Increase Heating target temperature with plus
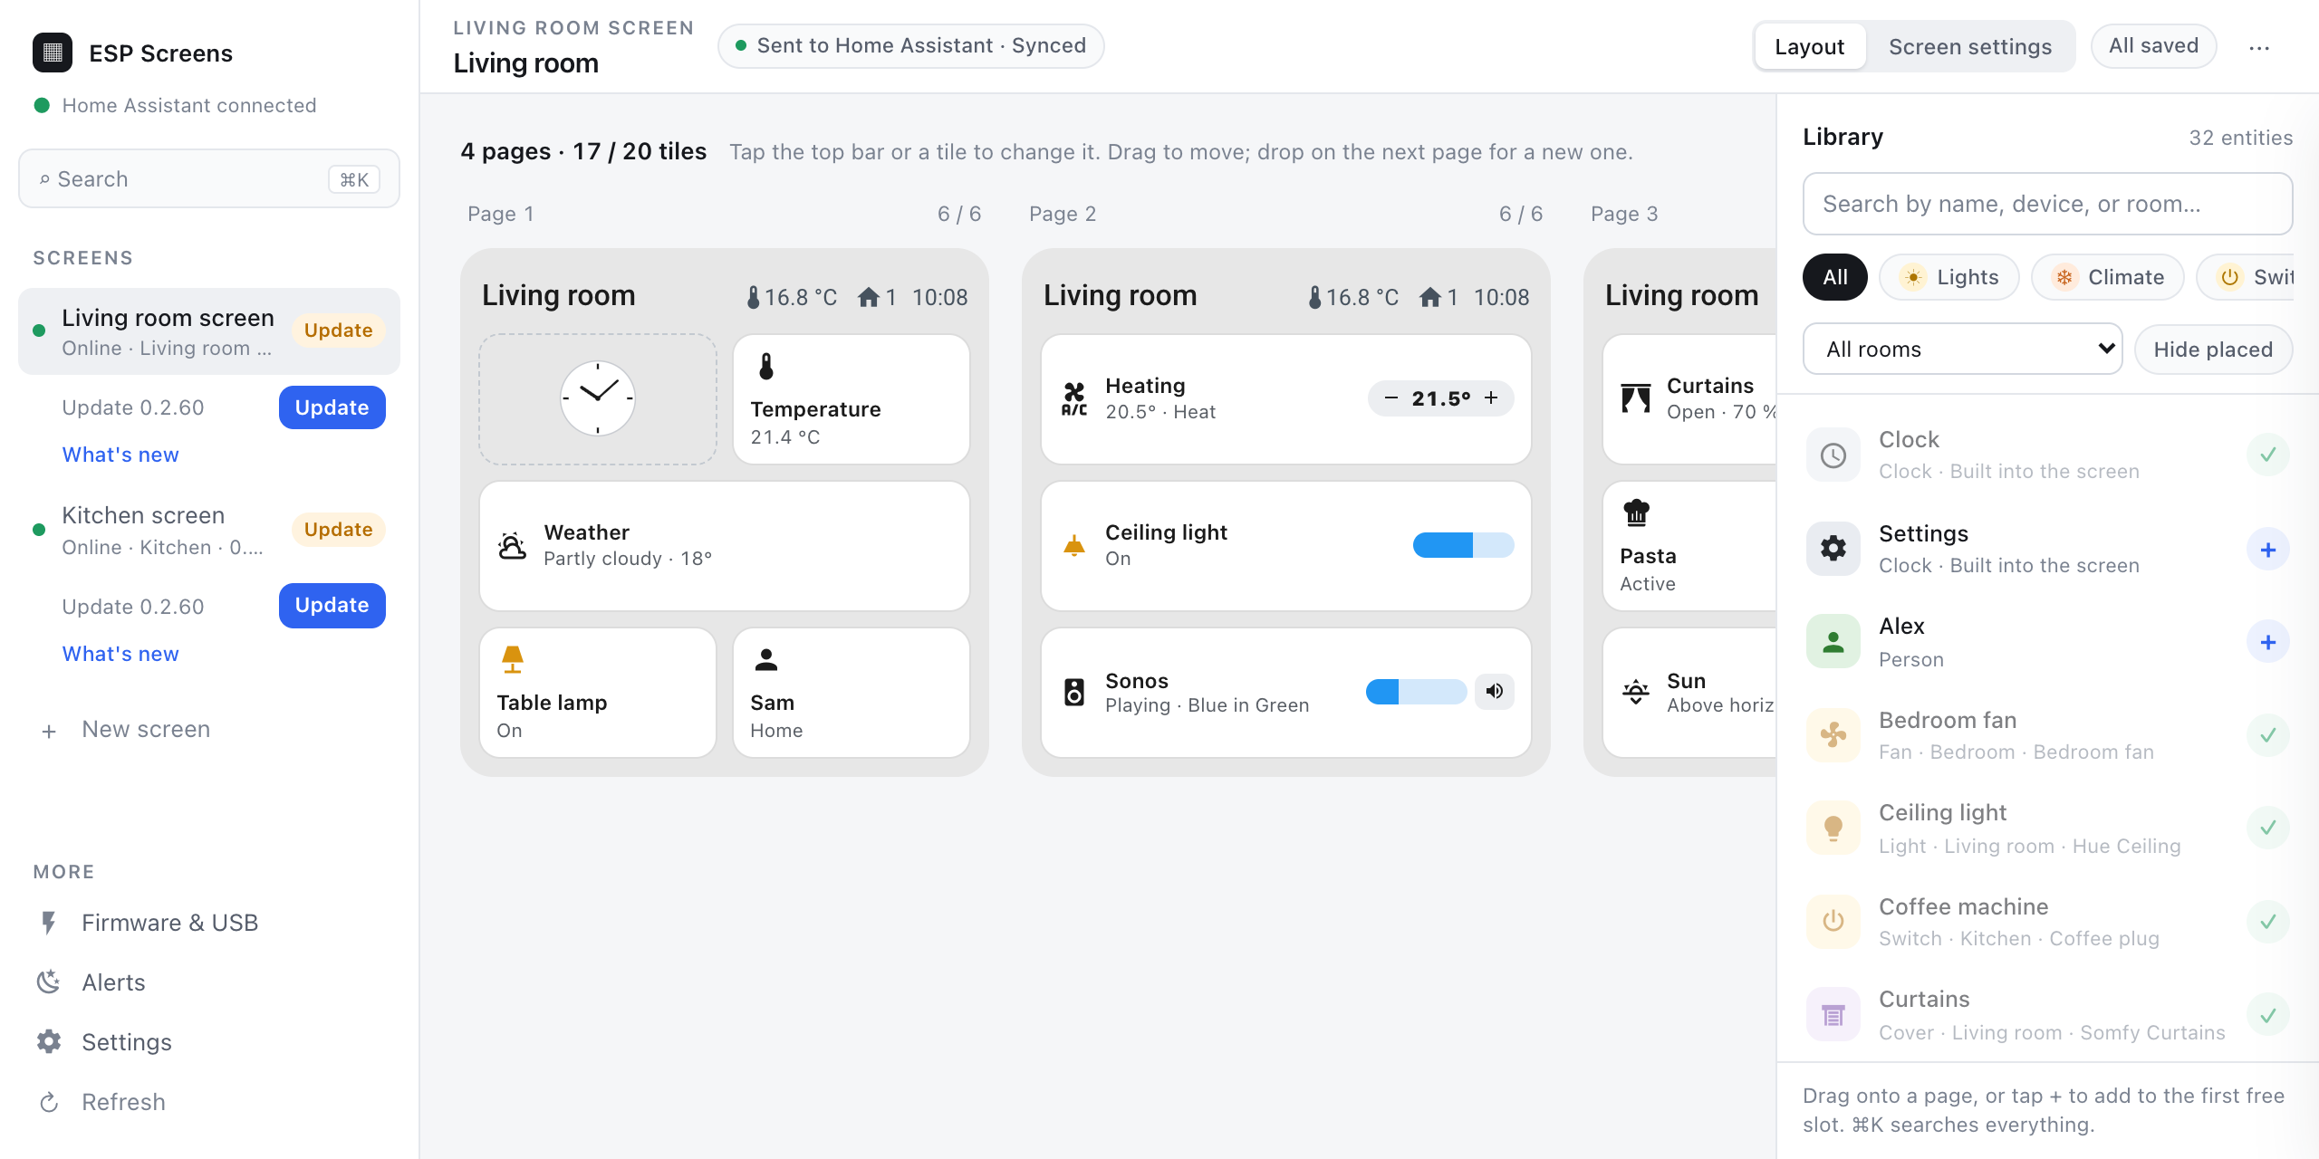This screenshot has height=1159, width=2319. 1491,398
